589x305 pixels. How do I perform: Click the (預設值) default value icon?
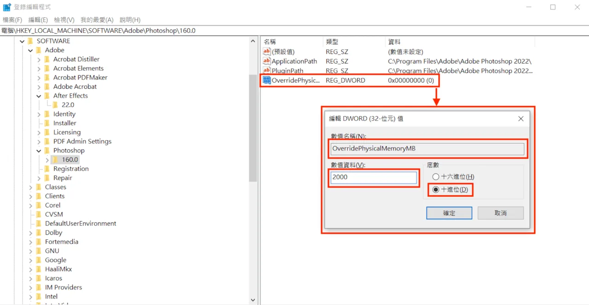[266, 51]
